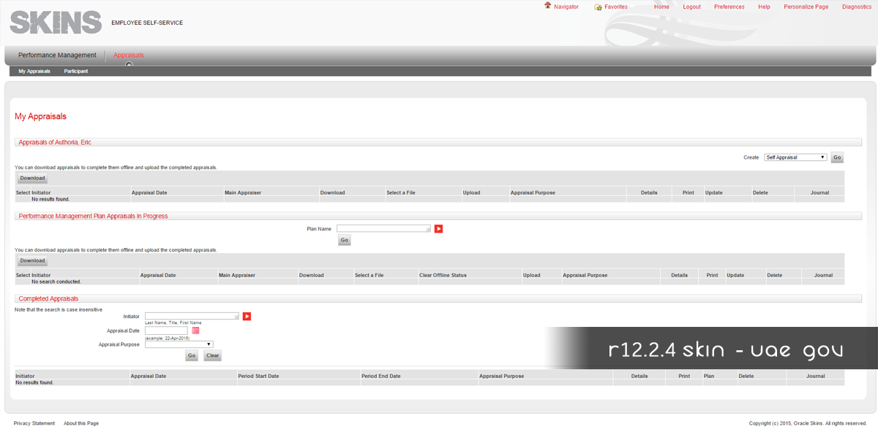Expand the Create Self Appraisal dropdown
The width and height of the screenshot is (878, 430).
tap(795, 157)
